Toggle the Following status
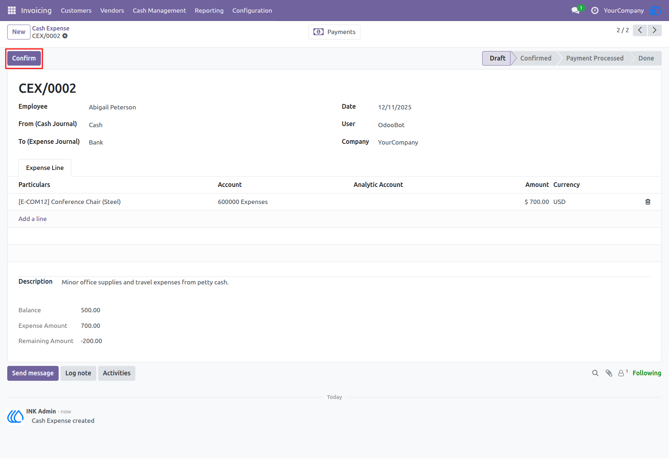Viewport: 669px width, 459px height. pos(647,373)
